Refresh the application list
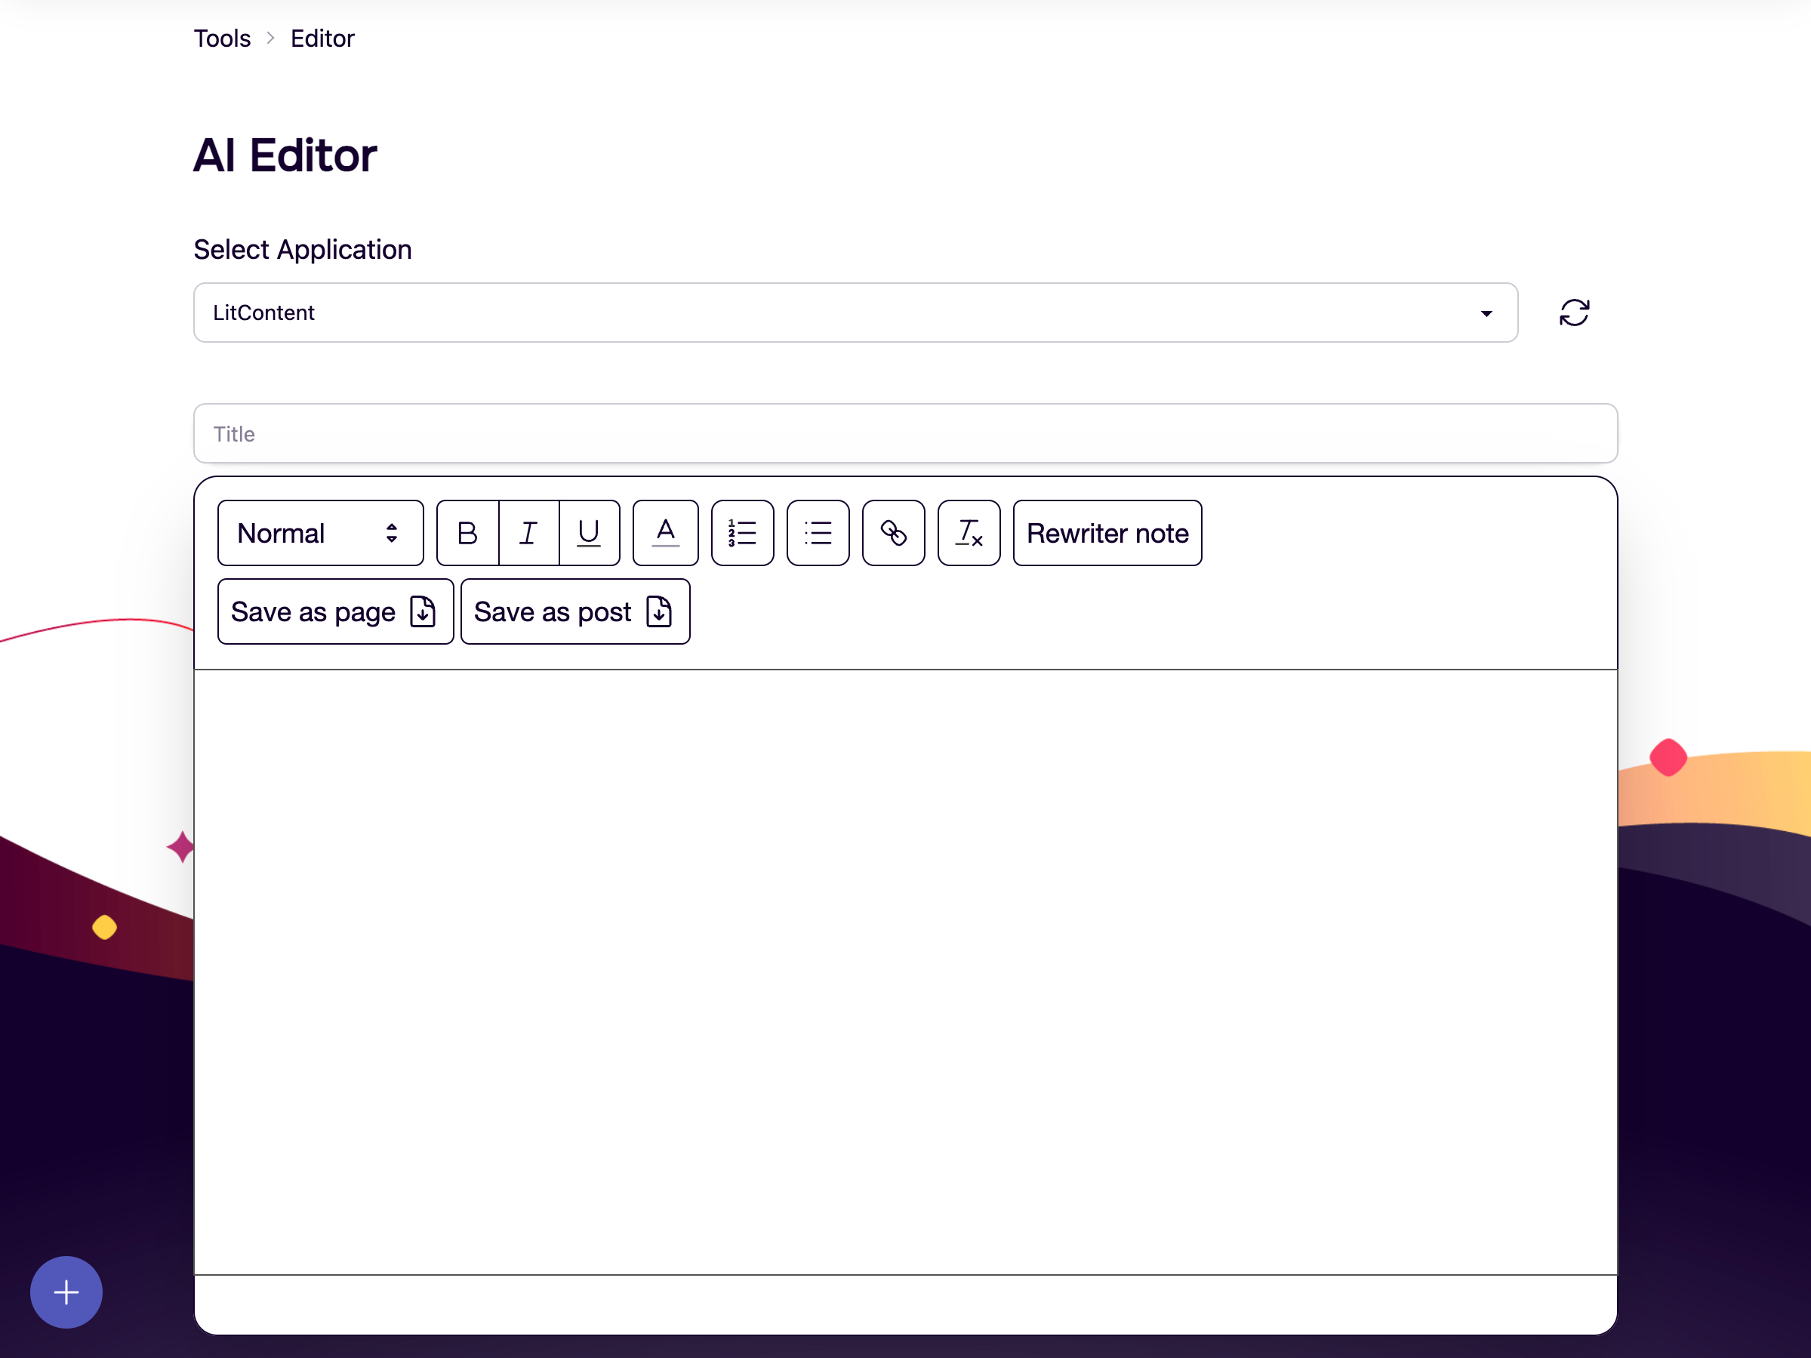 (1575, 313)
